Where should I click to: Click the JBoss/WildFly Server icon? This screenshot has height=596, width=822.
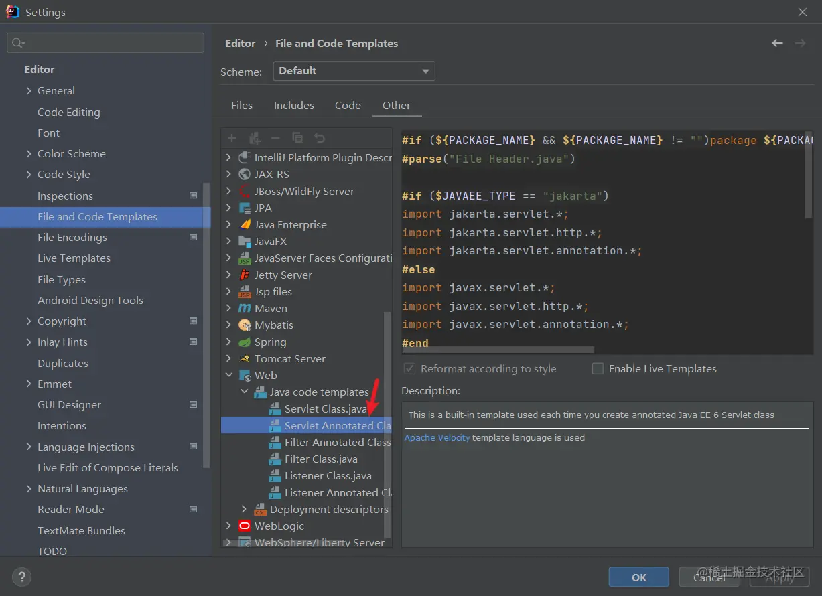(245, 191)
